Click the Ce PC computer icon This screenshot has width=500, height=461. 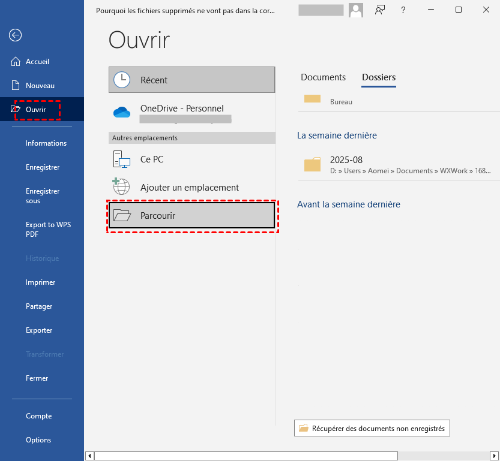coord(122,159)
